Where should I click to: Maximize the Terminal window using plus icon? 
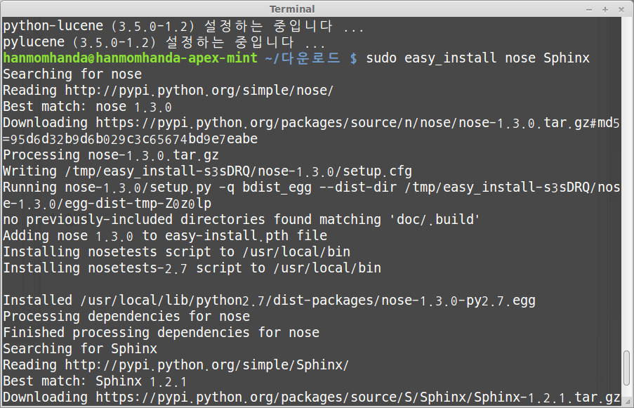pyautogui.click(x=605, y=9)
